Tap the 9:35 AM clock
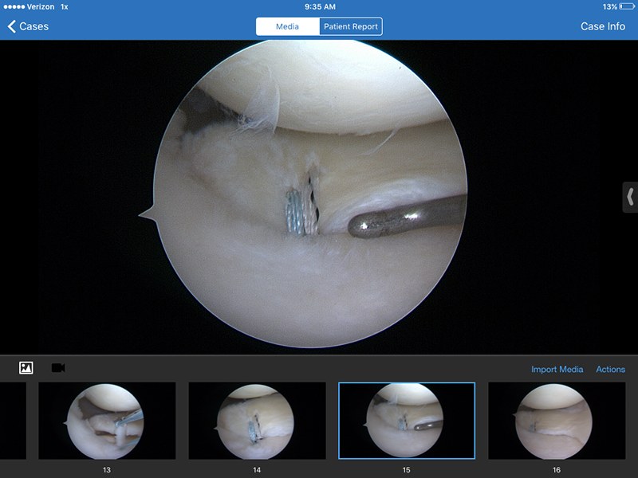This screenshot has height=478, width=638. [320, 7]
